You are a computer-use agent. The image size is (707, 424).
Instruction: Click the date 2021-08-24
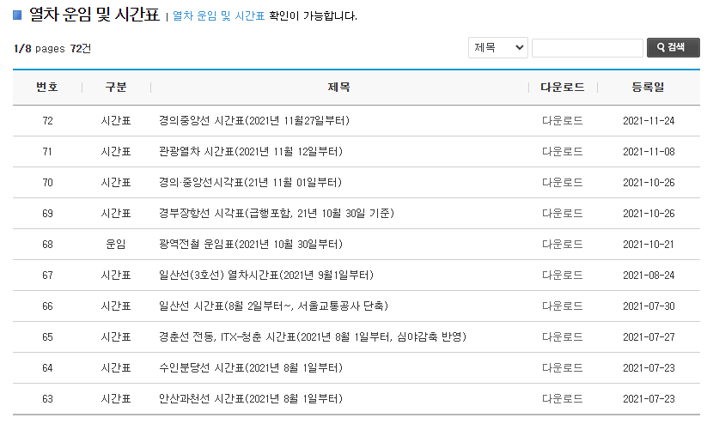(649, 275)
